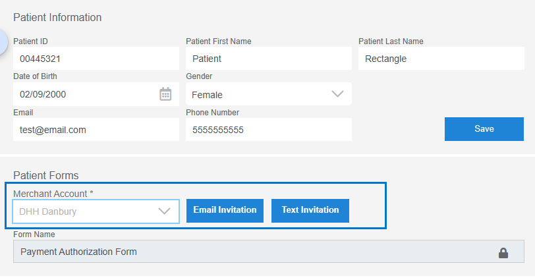Click the Patient Forms heading
535x278 pixels.
[x=46, y=175]
